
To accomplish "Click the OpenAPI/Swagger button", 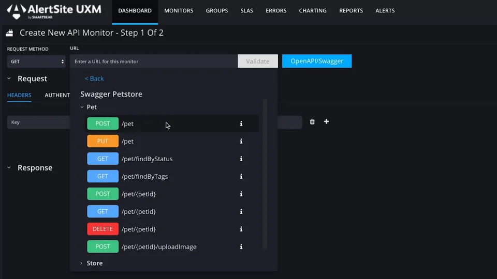I will [317, 61].
